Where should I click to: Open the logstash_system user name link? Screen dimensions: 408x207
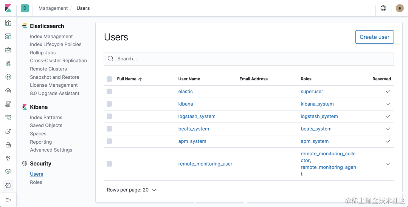pos(197,117)
